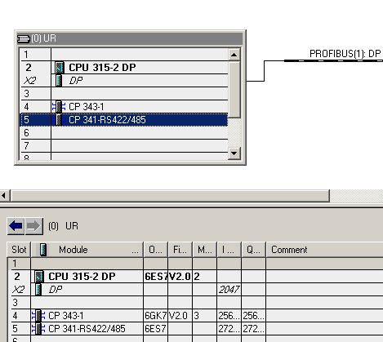Select the highlighted CP 341-RS422/485 row in the rack

(124, 120)
